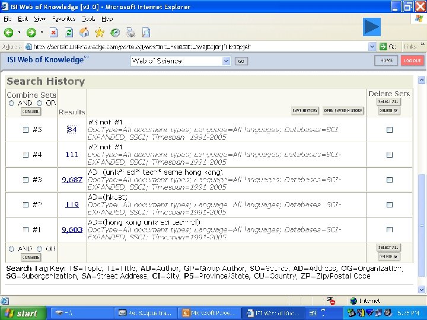Click the top DELETE button

click(x=389, y=111)
